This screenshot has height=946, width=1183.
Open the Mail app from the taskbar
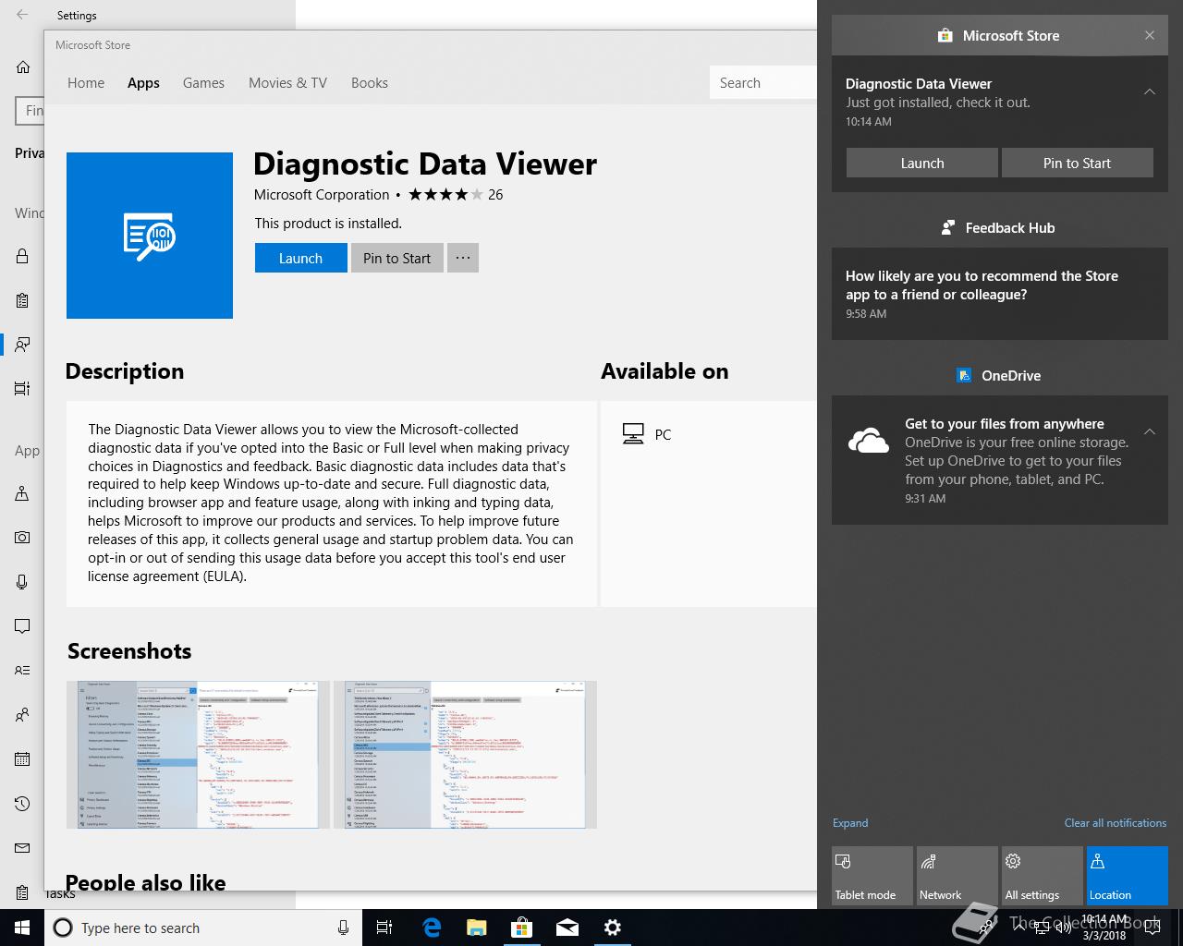pos(567,928)
